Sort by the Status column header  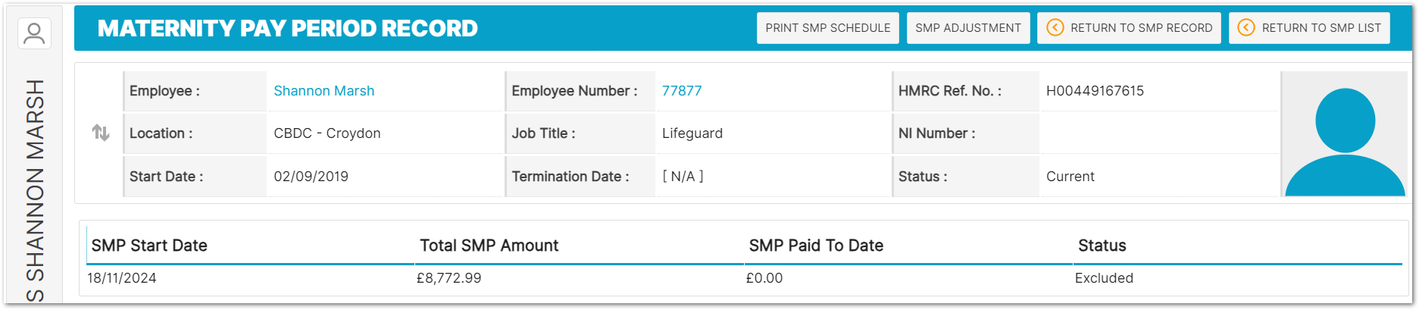coord(1102,246)
